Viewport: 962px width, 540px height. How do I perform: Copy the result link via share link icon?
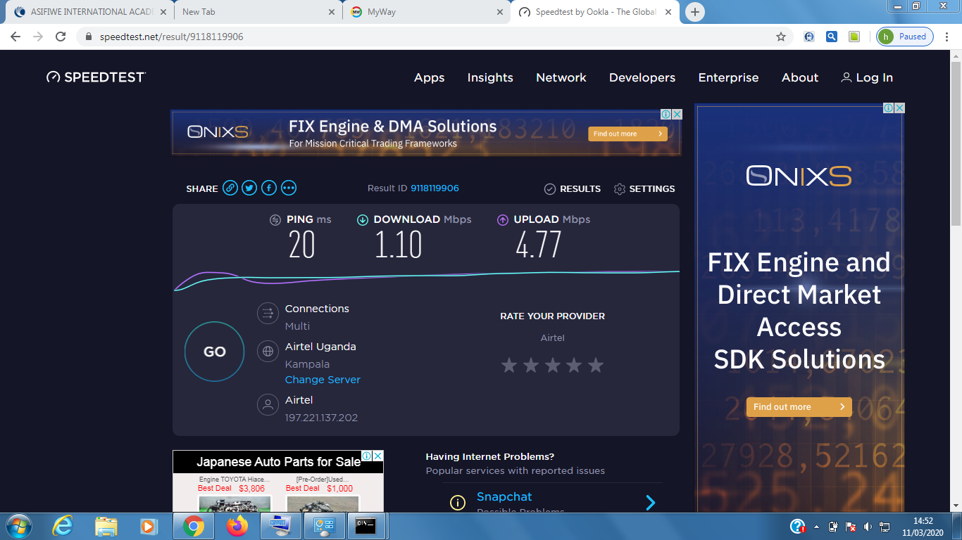point(230,188)
